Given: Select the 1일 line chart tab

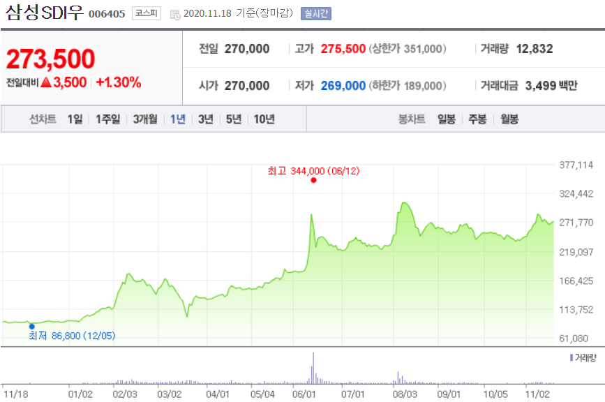Looking at the screenshot, I should point(75,119).
